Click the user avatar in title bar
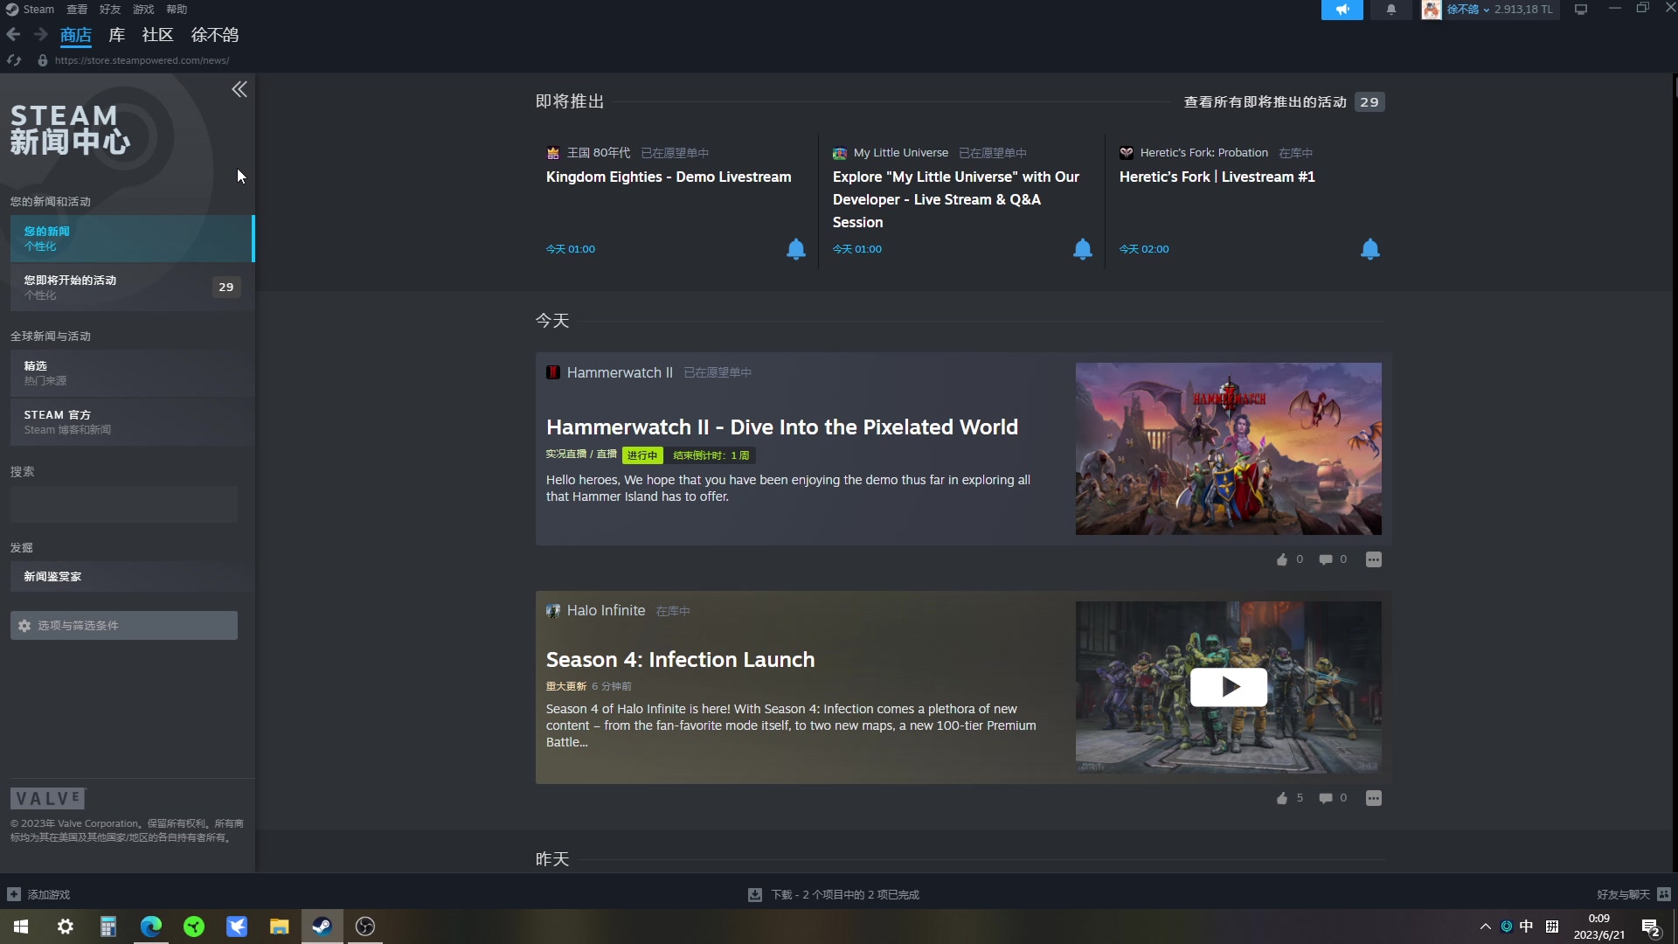The height and width of the screenshot is (944, 1678). [1431, 10]
